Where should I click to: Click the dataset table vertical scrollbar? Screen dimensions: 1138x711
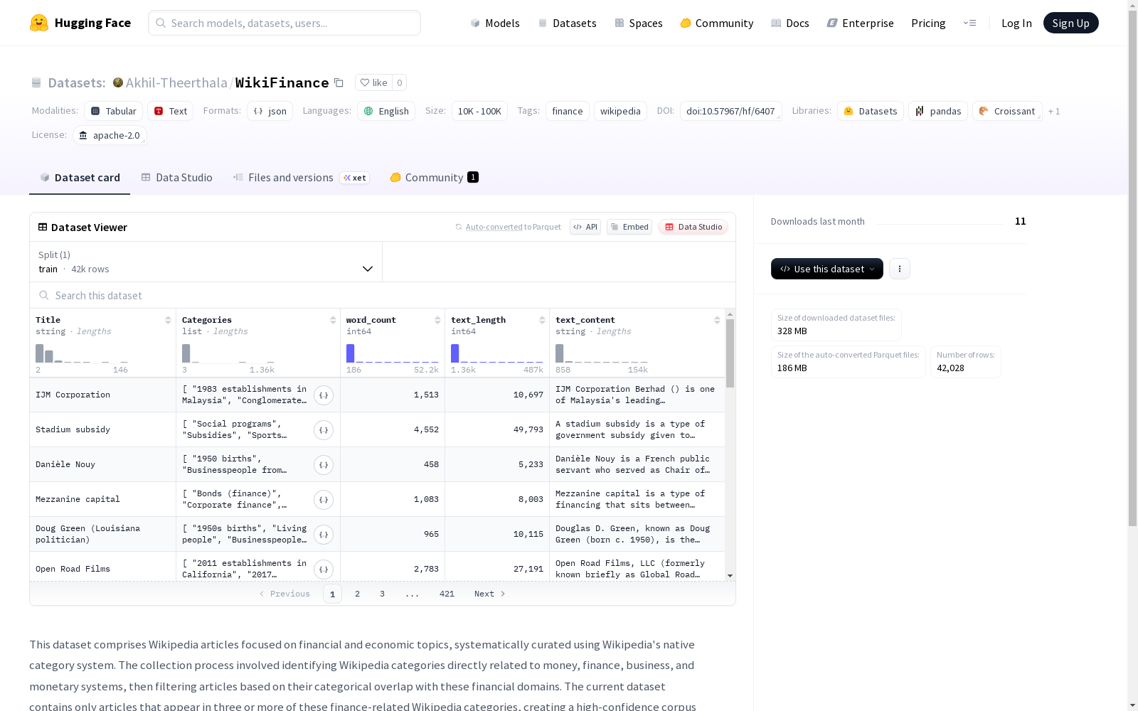tap(730, 353)
